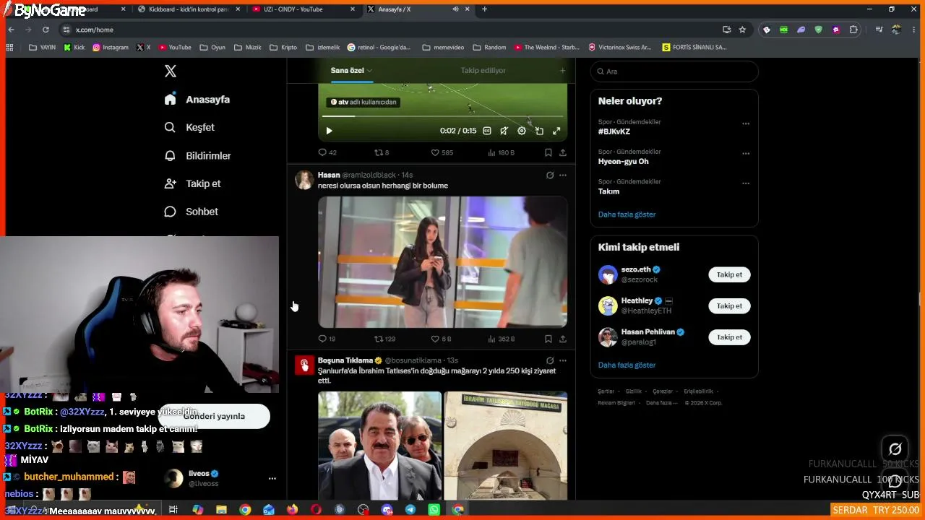This screenshot has width=925, height=520.
Task: Reply to the atv video post
Action: click(x=327, y=152)
